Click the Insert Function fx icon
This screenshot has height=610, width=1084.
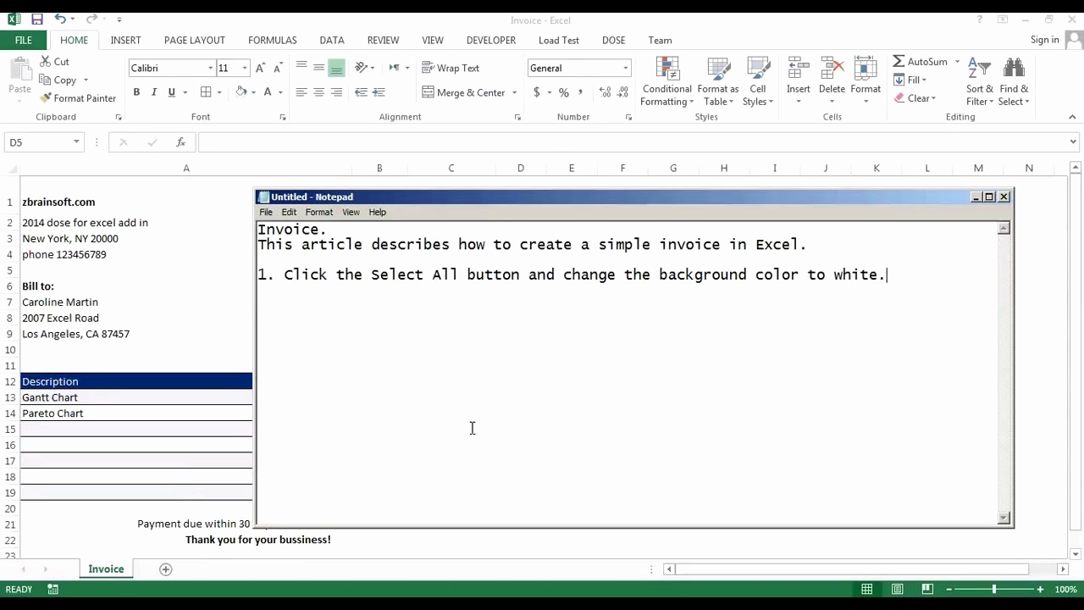point(180,142)
